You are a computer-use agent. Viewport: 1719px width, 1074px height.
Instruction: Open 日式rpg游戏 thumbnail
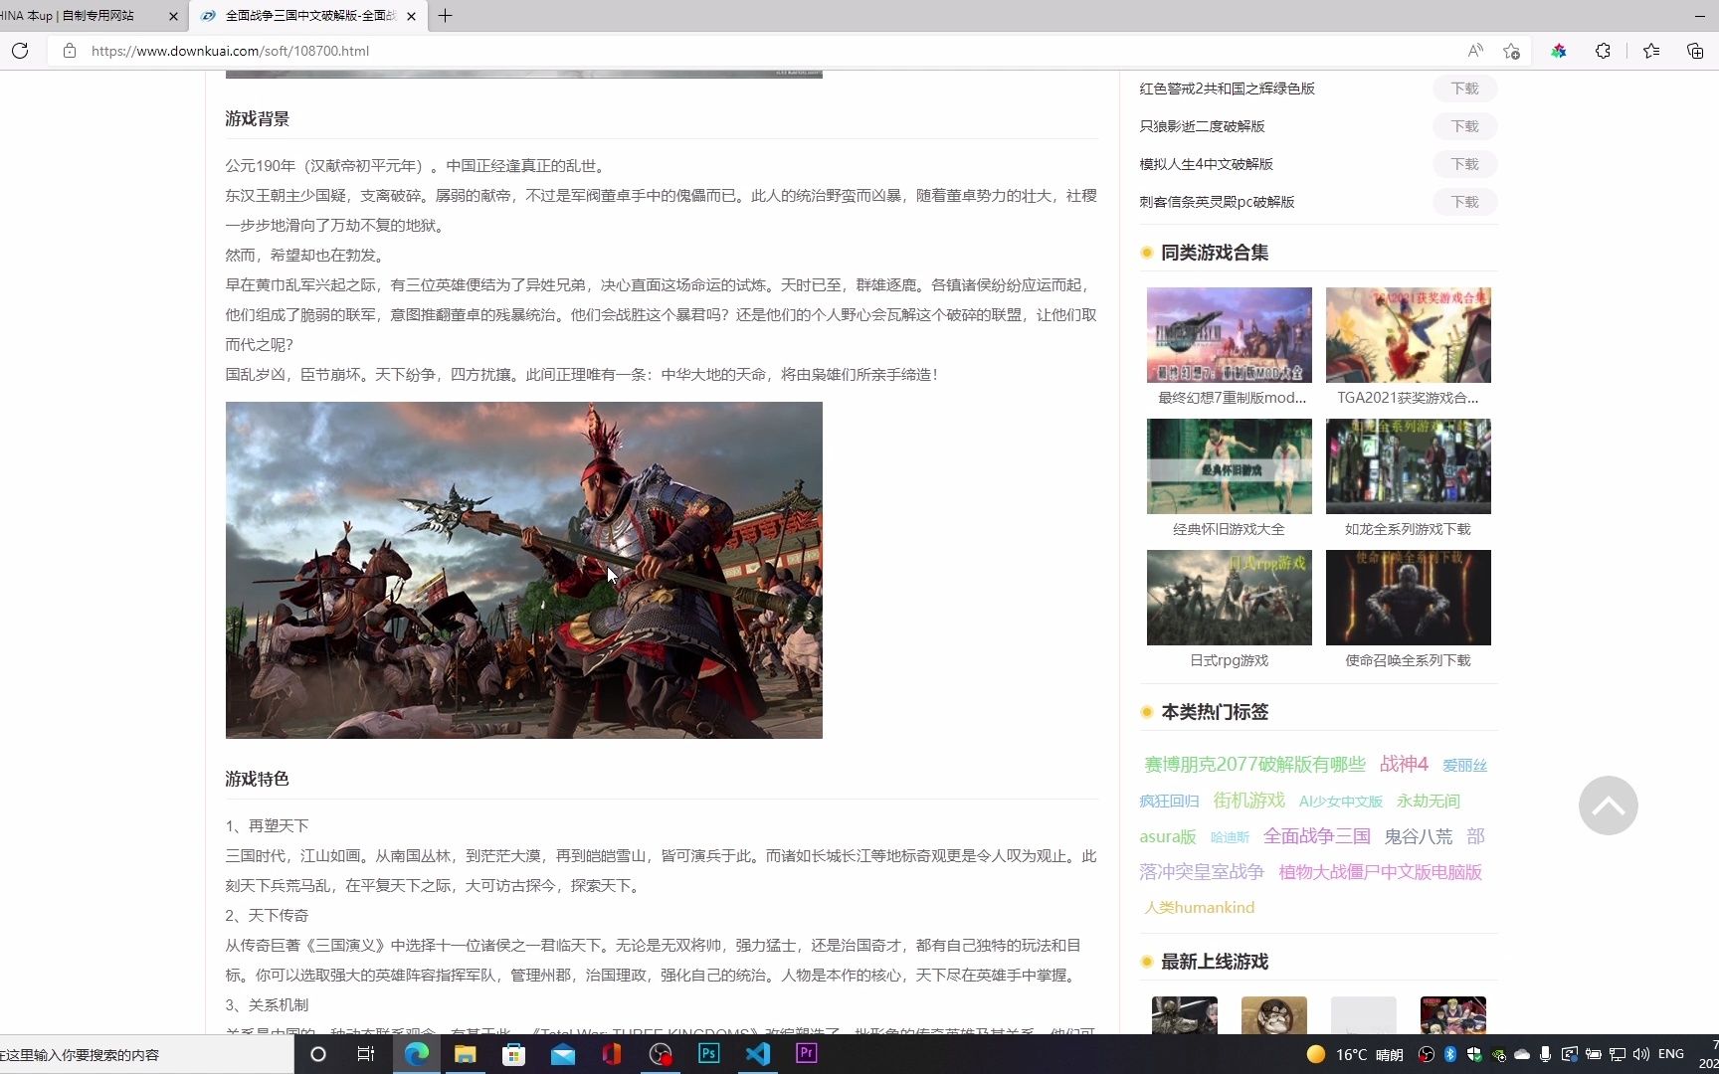1229,598
